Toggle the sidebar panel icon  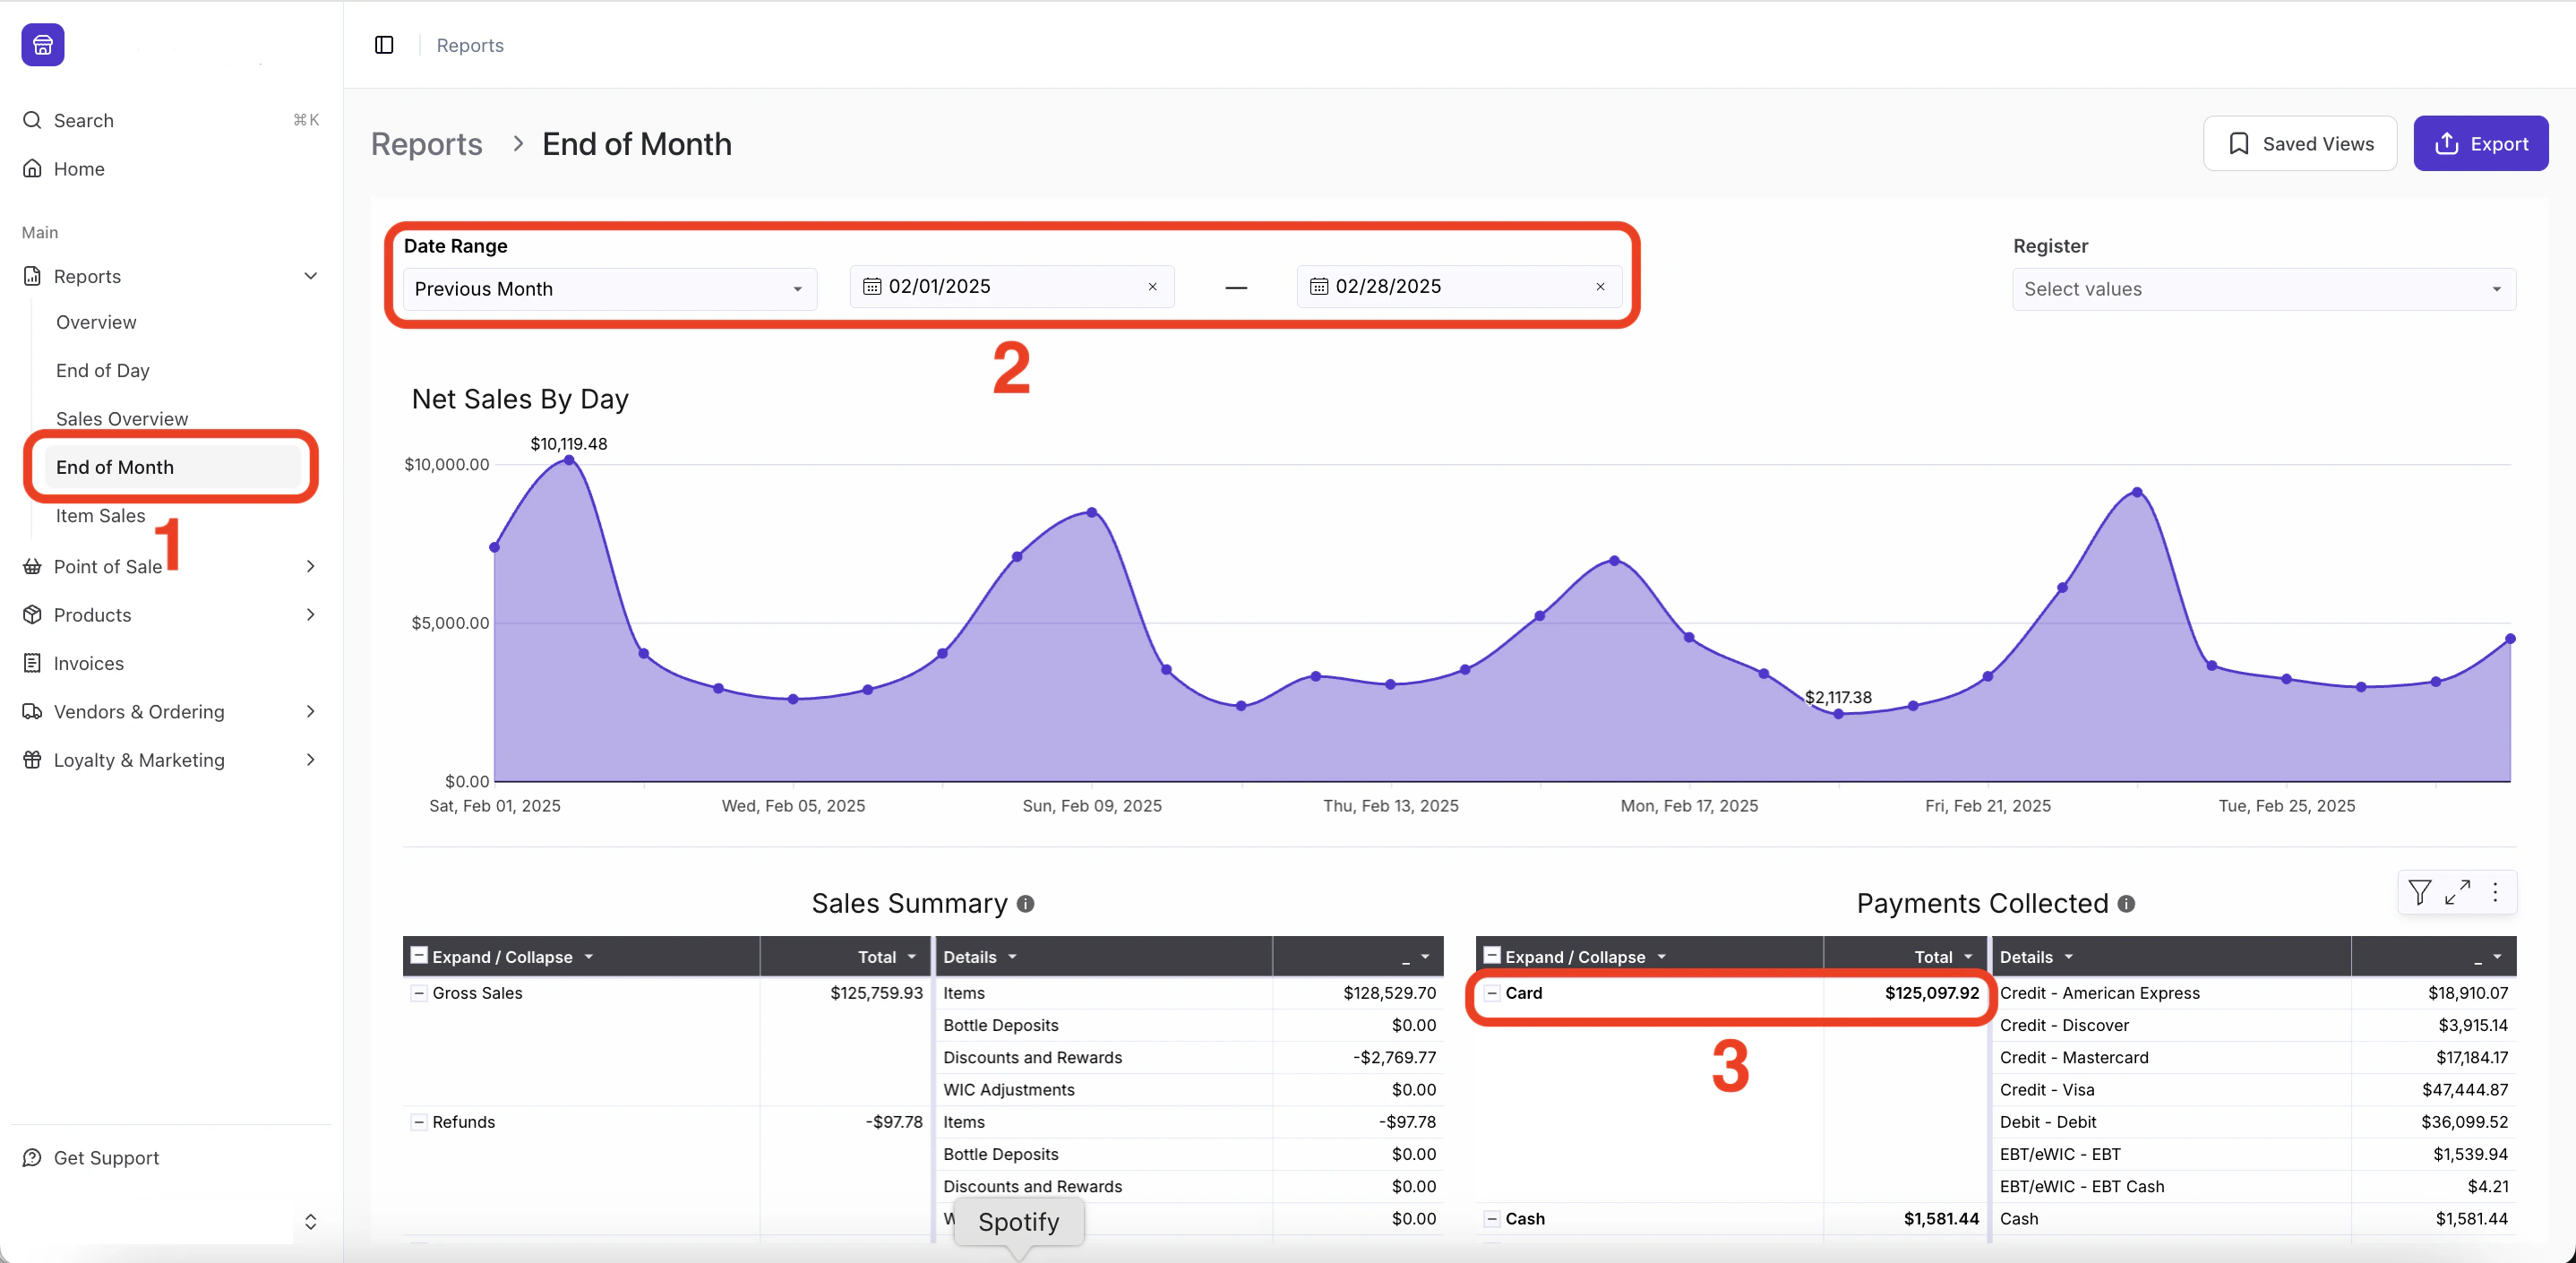pyautogui.click(x=384, y=45)
